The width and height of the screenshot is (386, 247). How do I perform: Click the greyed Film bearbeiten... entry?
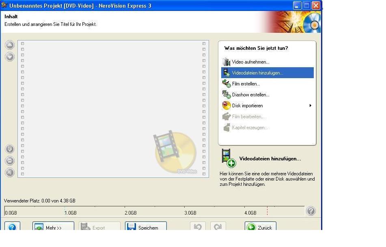click(267, 116)
